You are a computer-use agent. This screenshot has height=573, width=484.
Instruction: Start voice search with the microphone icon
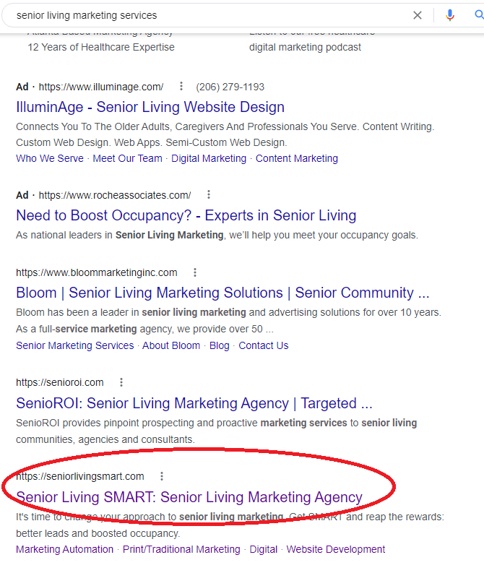pos(450,15)
